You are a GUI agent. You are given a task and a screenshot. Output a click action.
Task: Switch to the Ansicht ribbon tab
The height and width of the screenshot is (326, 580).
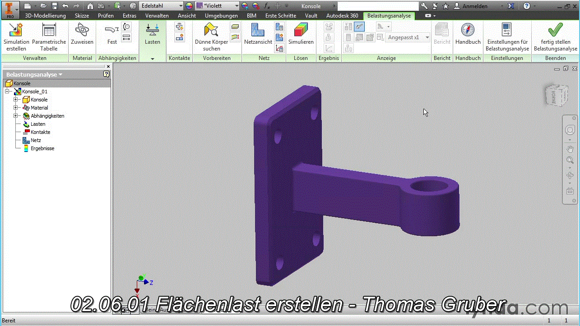(187, 16)
